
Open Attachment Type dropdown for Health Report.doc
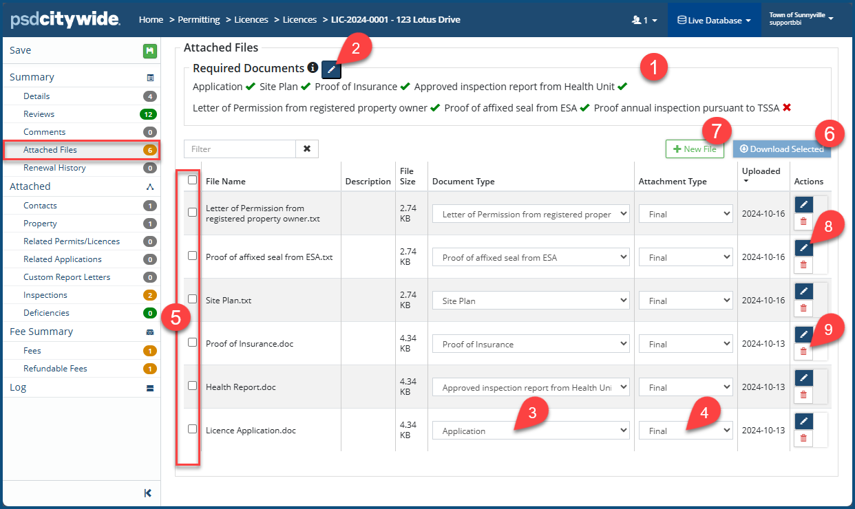pyautogui.click(x=685, y=387)
